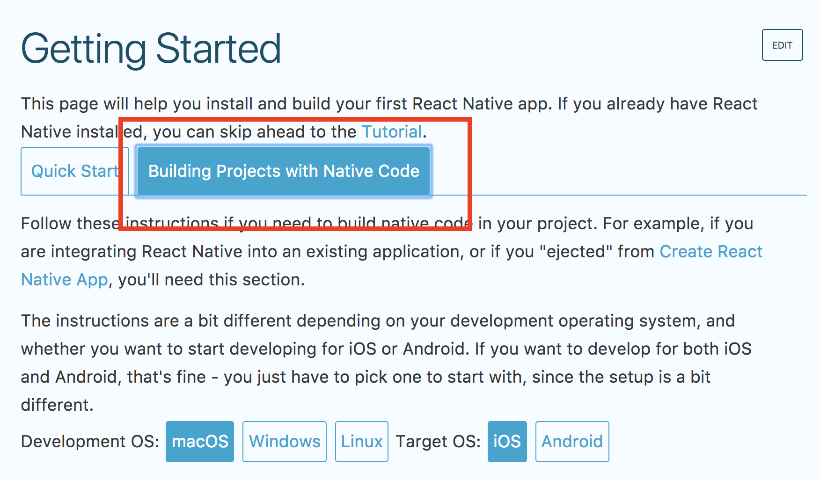Choose Linux as development OS
This screenshot has width=820, height=480.
[362, 442]
